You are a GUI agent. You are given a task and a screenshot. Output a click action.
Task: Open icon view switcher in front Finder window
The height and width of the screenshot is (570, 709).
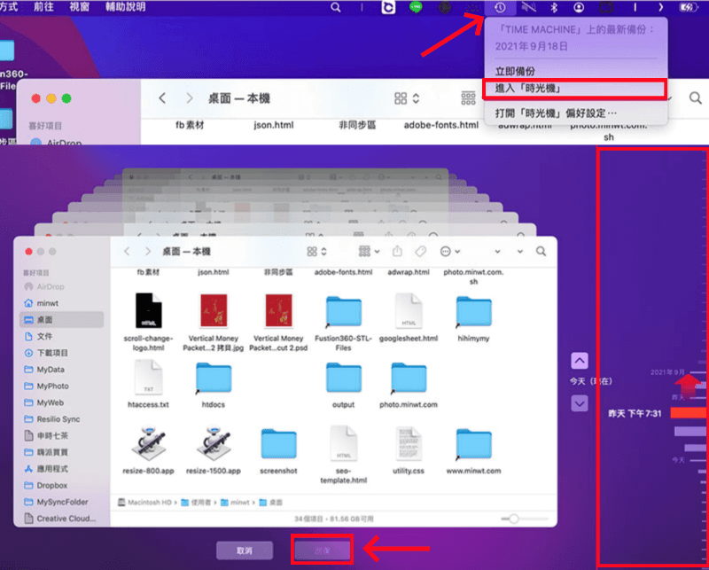(316, 252)
